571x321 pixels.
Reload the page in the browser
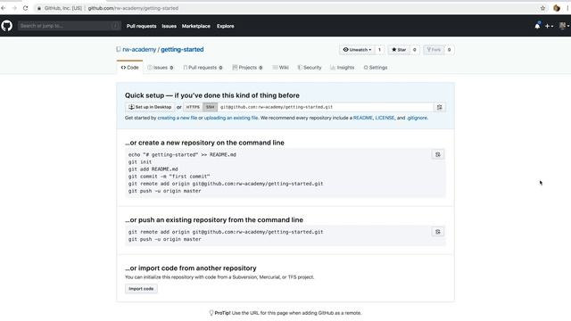pyautogui.click(x=26, y=8)
